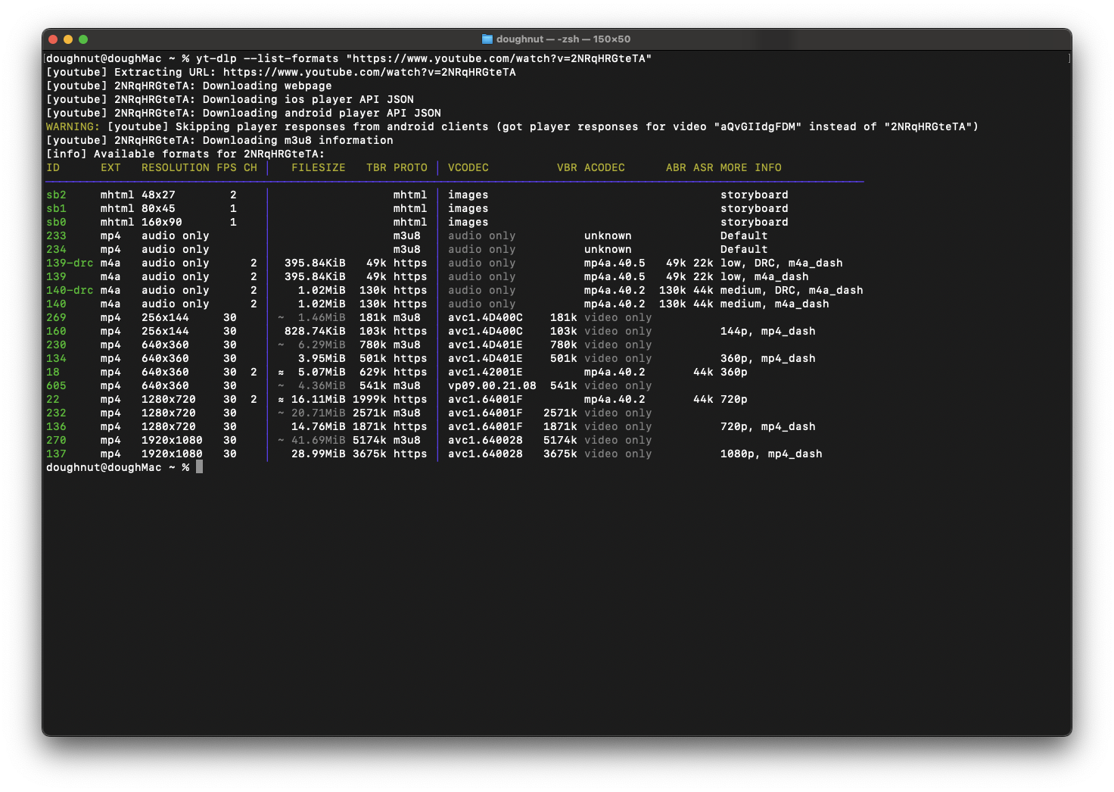Click format ID '134'
This screenshot has height=792, width=1114.
click(56, 358)
